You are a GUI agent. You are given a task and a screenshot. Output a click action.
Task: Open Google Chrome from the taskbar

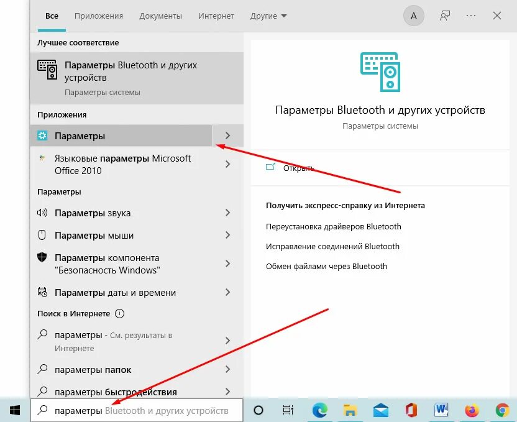(x=502, y=410)
